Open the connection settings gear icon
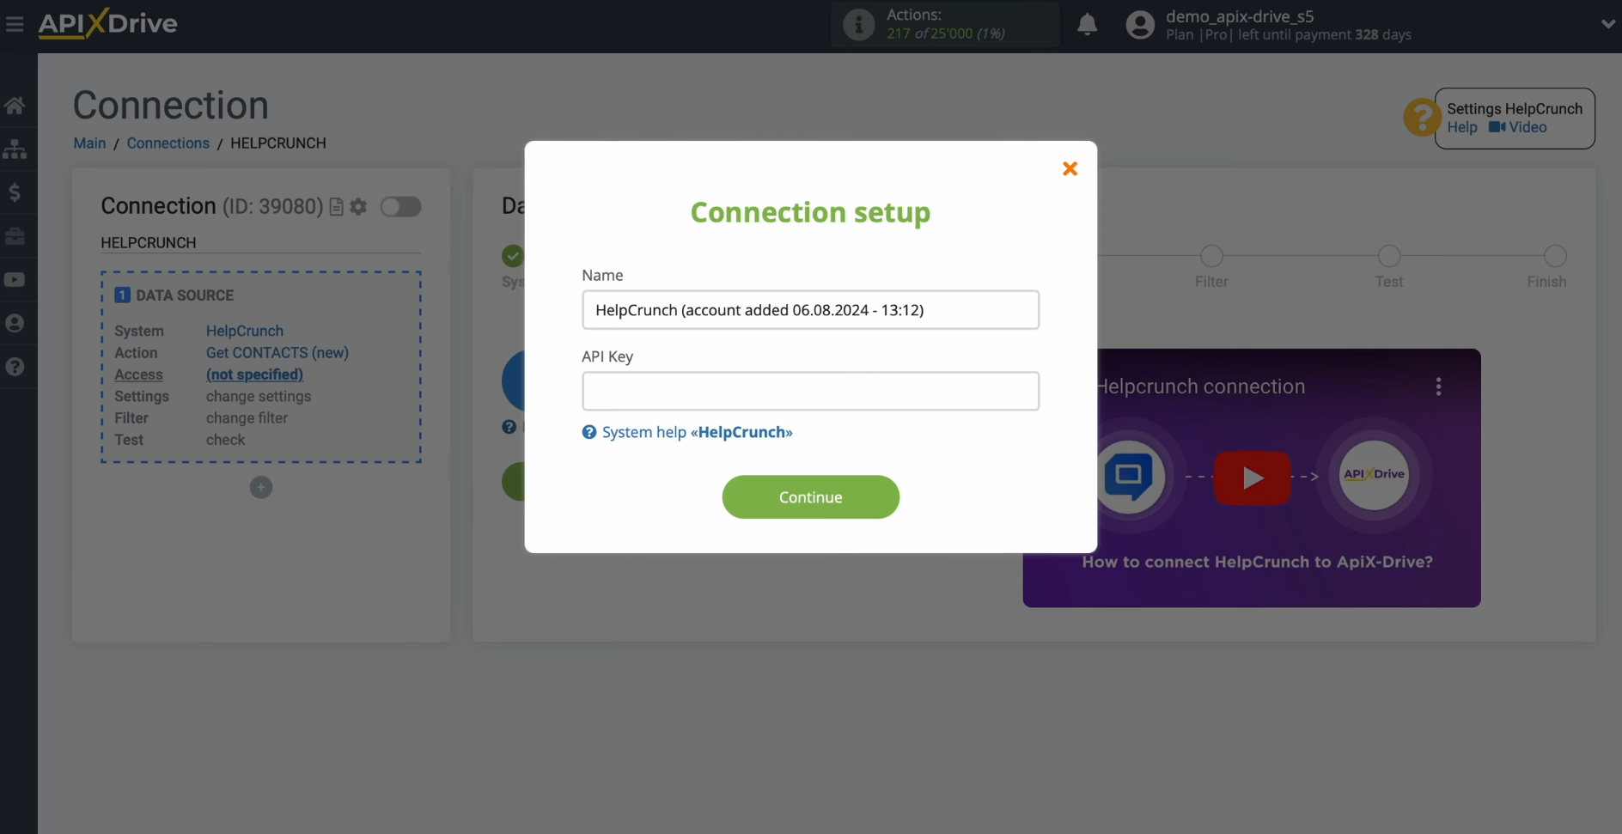The width and height of the screenshot is (1622, 834). point(358,206)
